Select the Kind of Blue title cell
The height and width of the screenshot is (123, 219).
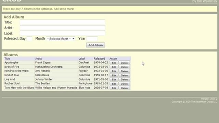[x=11, y=75]
